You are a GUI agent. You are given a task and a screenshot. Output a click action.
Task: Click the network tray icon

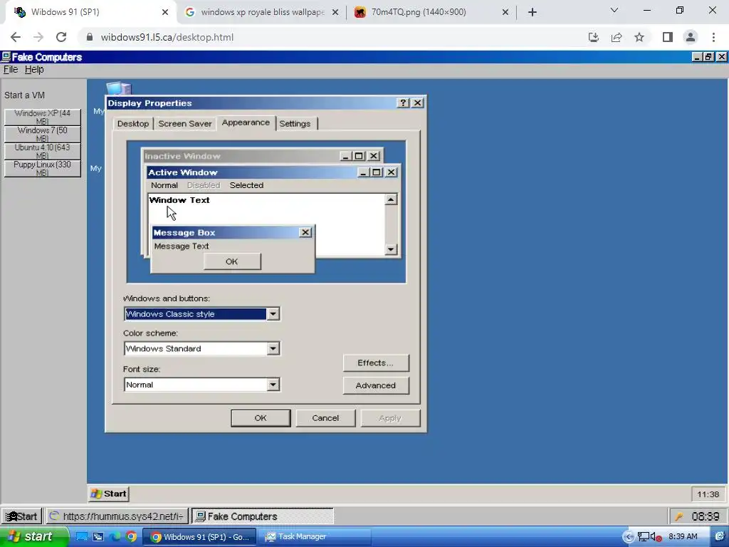pyautogui.click(x=643, y=537)
